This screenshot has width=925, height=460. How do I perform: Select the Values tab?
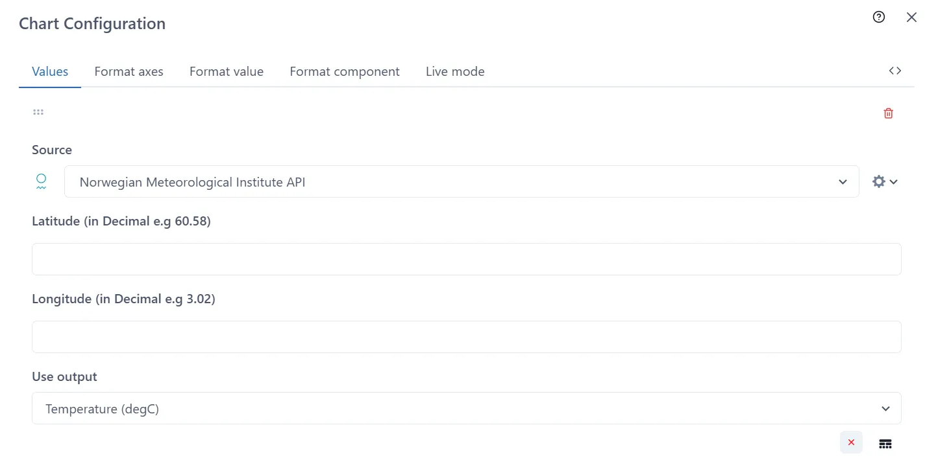[x=49, y=71]
